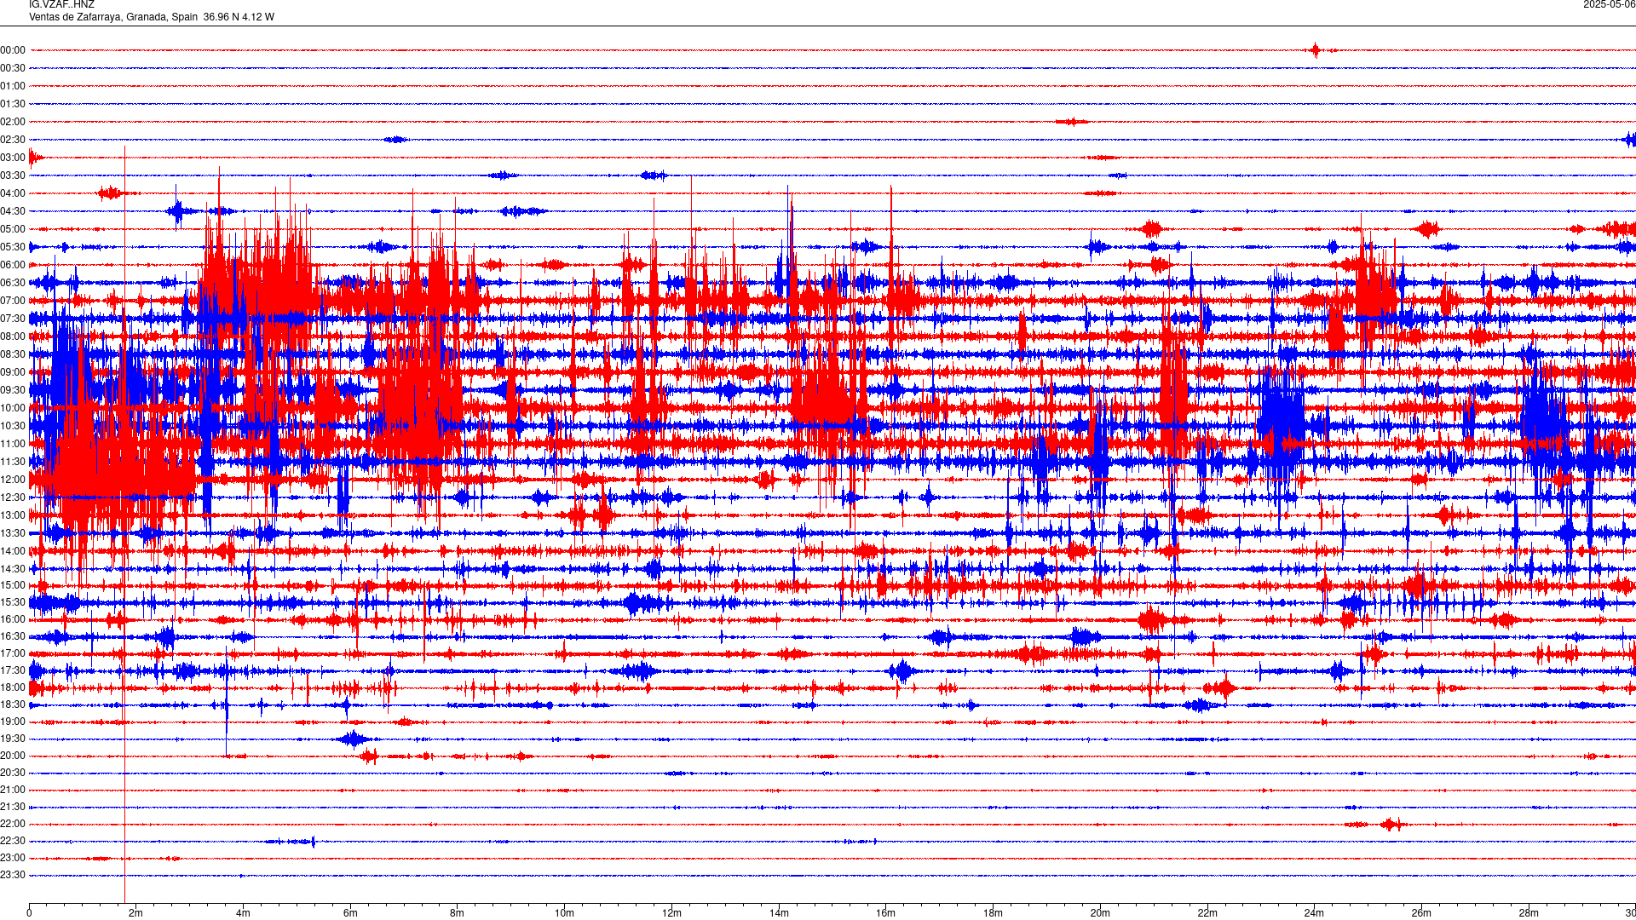Select the 05:30 time row label

pyautogui.click(x=13, y=247)
